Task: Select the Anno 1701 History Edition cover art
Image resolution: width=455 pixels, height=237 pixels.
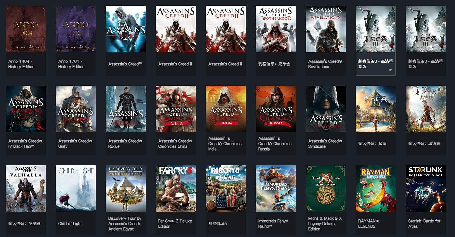Action: pyautogui.click(x=76, y=29)
